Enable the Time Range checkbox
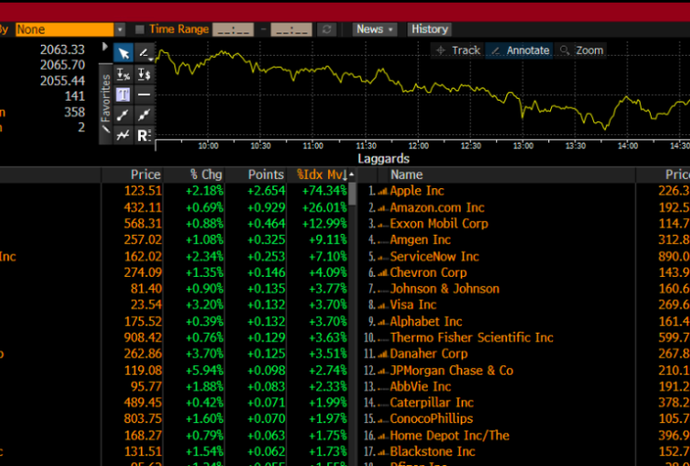Screen dimensions: 690x466 pos(140,30)
